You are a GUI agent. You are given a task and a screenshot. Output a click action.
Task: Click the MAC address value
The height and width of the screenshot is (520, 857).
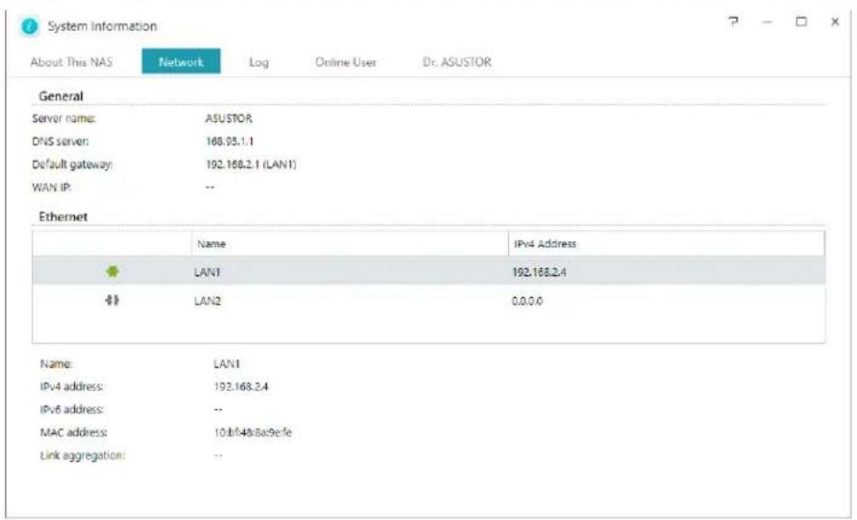[x=252, y=432]
